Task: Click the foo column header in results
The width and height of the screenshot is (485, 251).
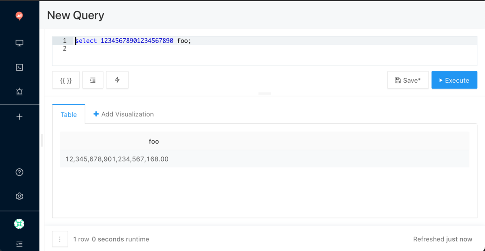Action: (x=154, y=141)
